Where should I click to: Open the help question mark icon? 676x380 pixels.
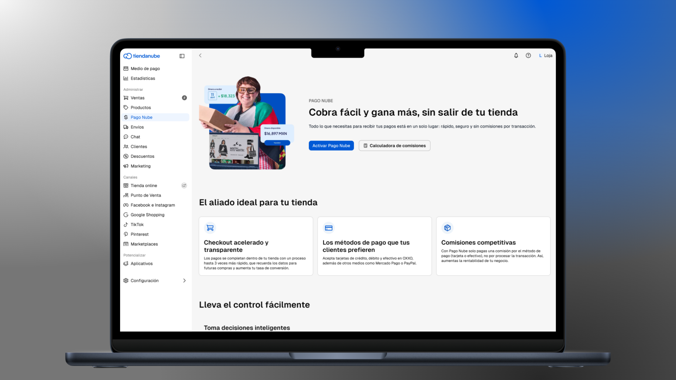pos(528,56)
